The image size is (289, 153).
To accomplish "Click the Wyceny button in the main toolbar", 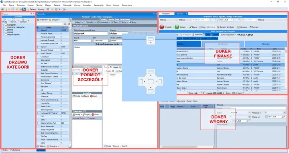I will (41, 9).
